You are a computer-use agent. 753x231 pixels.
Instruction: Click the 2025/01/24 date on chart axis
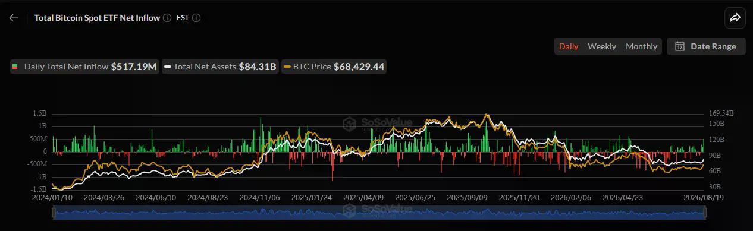311,197
